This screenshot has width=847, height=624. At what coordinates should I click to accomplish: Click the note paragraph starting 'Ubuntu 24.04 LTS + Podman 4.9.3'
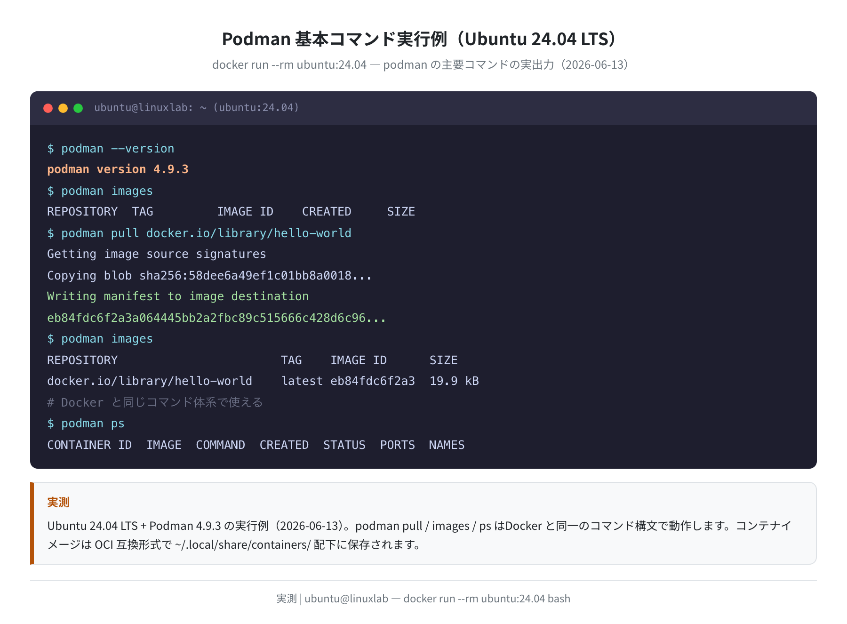coord(420,535)
